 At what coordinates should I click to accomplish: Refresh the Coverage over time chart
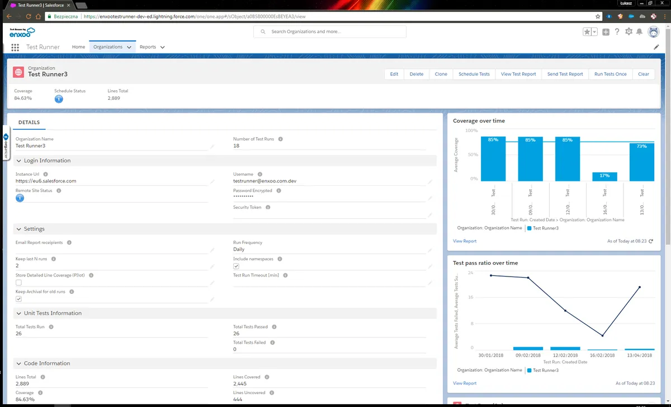click(650, 241)
